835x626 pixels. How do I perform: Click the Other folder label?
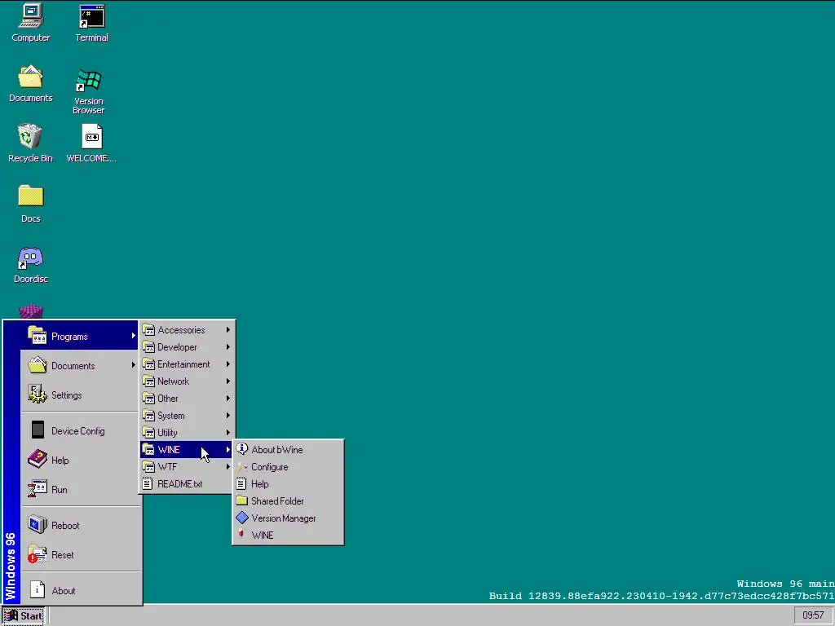(168, 398)
